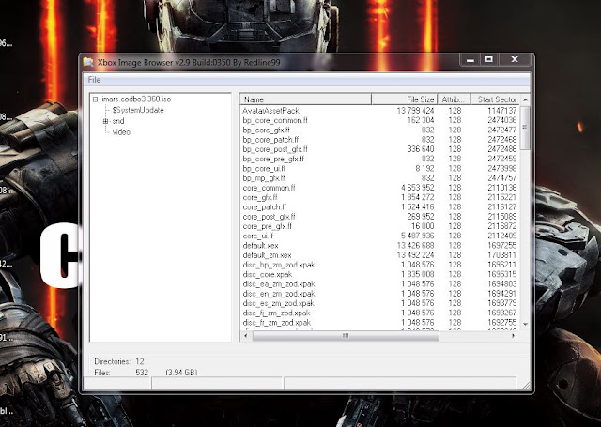The width and height of the screenshot is (601, 427).
Task: Select file core_patch.ff
Action: tap(265, 207)
